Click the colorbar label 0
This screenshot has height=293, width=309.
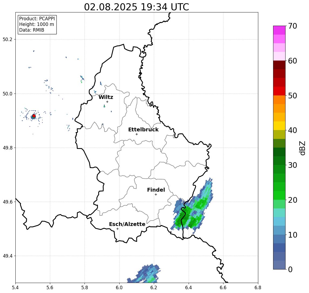290,269
